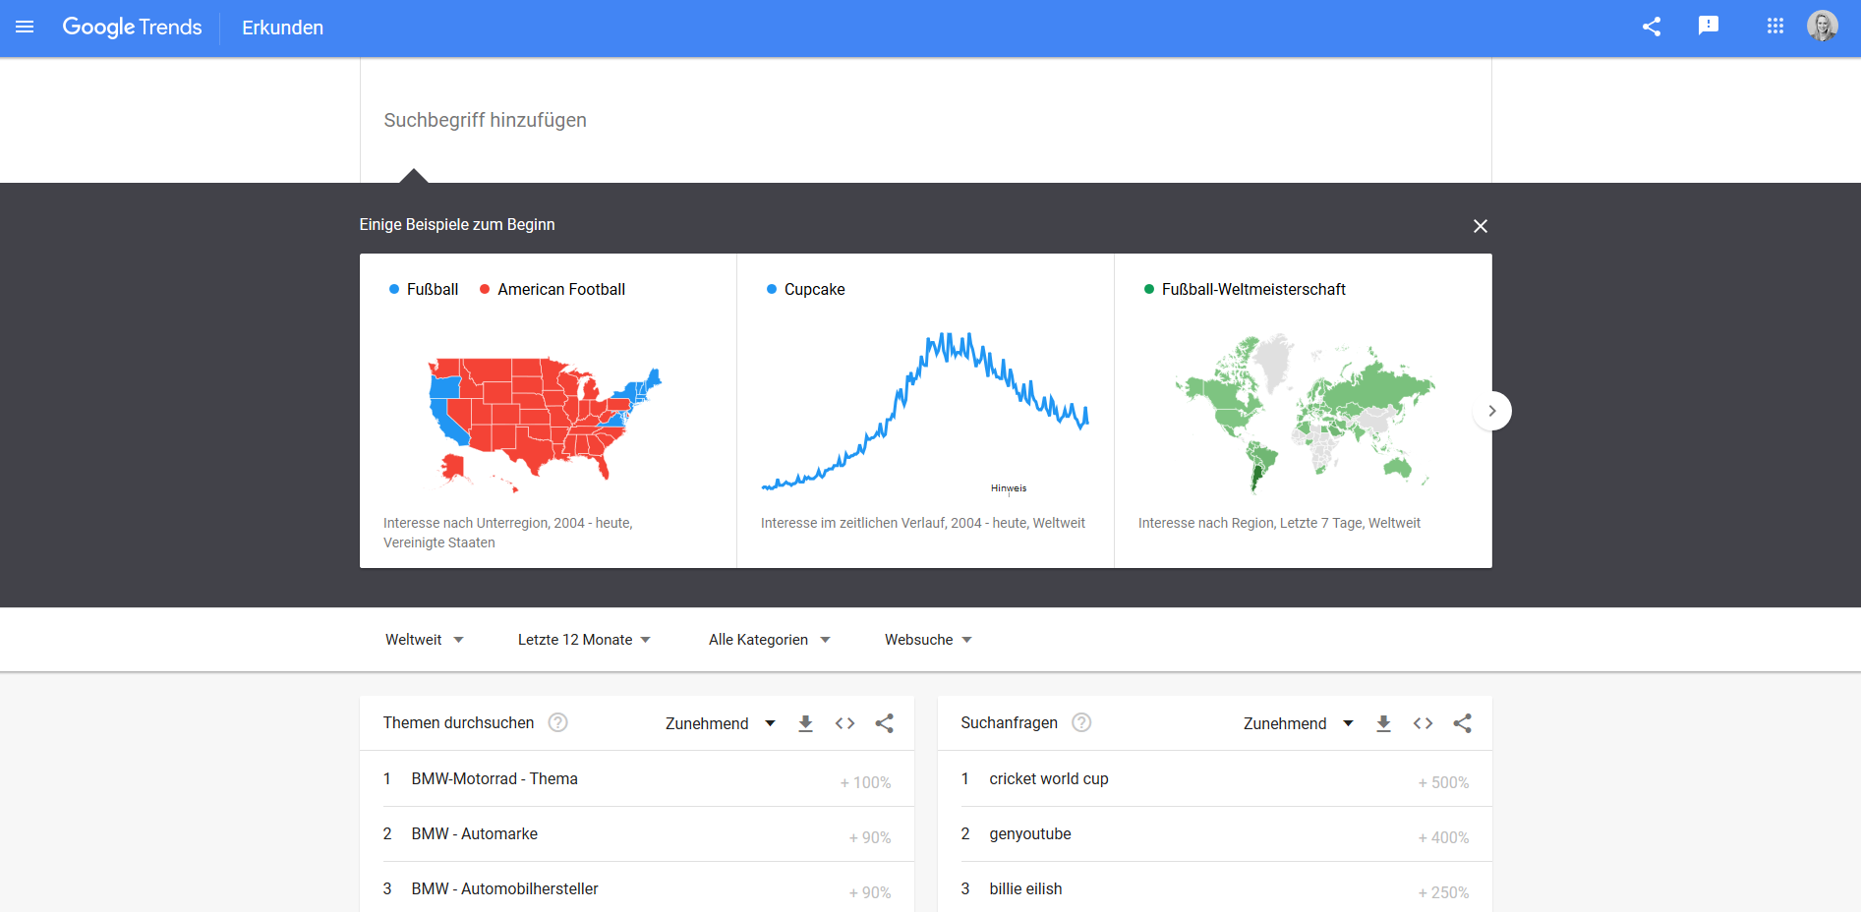Click embed code icon for Suchanfragen
The image size is (1861, 912).
tap(1423, 723)
